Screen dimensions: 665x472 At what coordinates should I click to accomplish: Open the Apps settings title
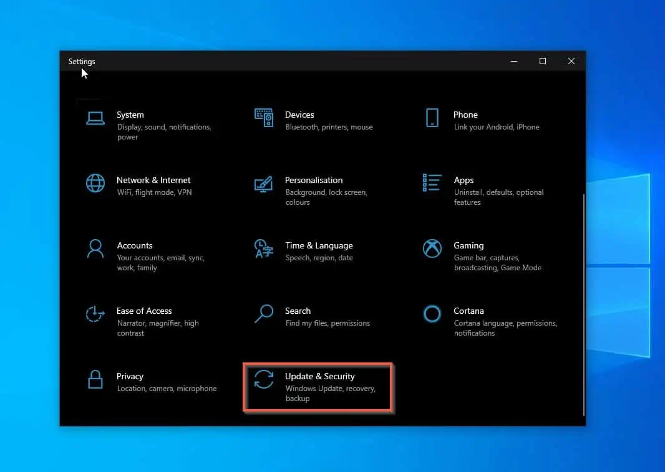pyautogui.click(x=464, y=181)
